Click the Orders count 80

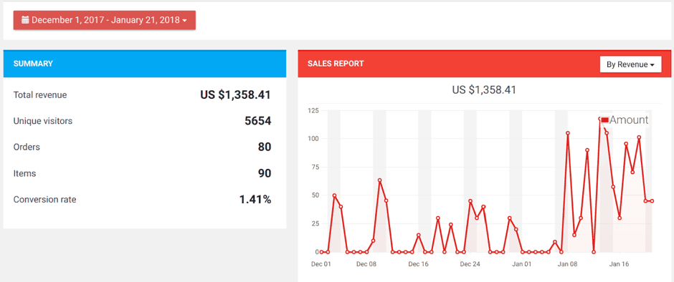265,147
